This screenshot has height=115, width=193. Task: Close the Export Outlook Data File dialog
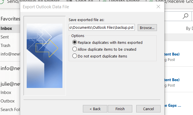158,7
